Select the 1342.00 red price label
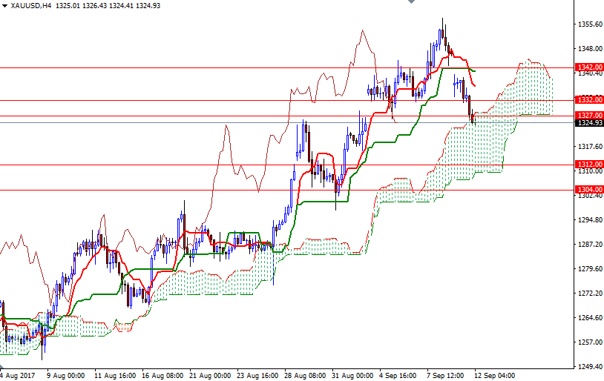Image resolution: width=604 pixels, height=381 pixels. click(x=588, y=67)
